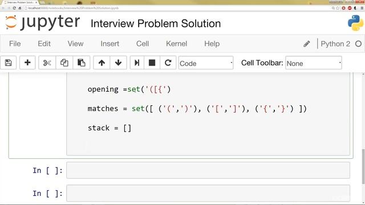Move selected cell down arrow
The image size is (365, 205).
(x=118, y=63)
